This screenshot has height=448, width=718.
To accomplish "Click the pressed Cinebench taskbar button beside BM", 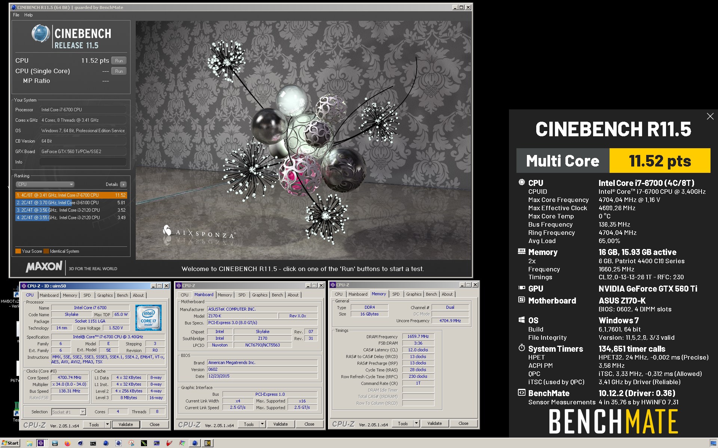I will (x=195, y=443).
